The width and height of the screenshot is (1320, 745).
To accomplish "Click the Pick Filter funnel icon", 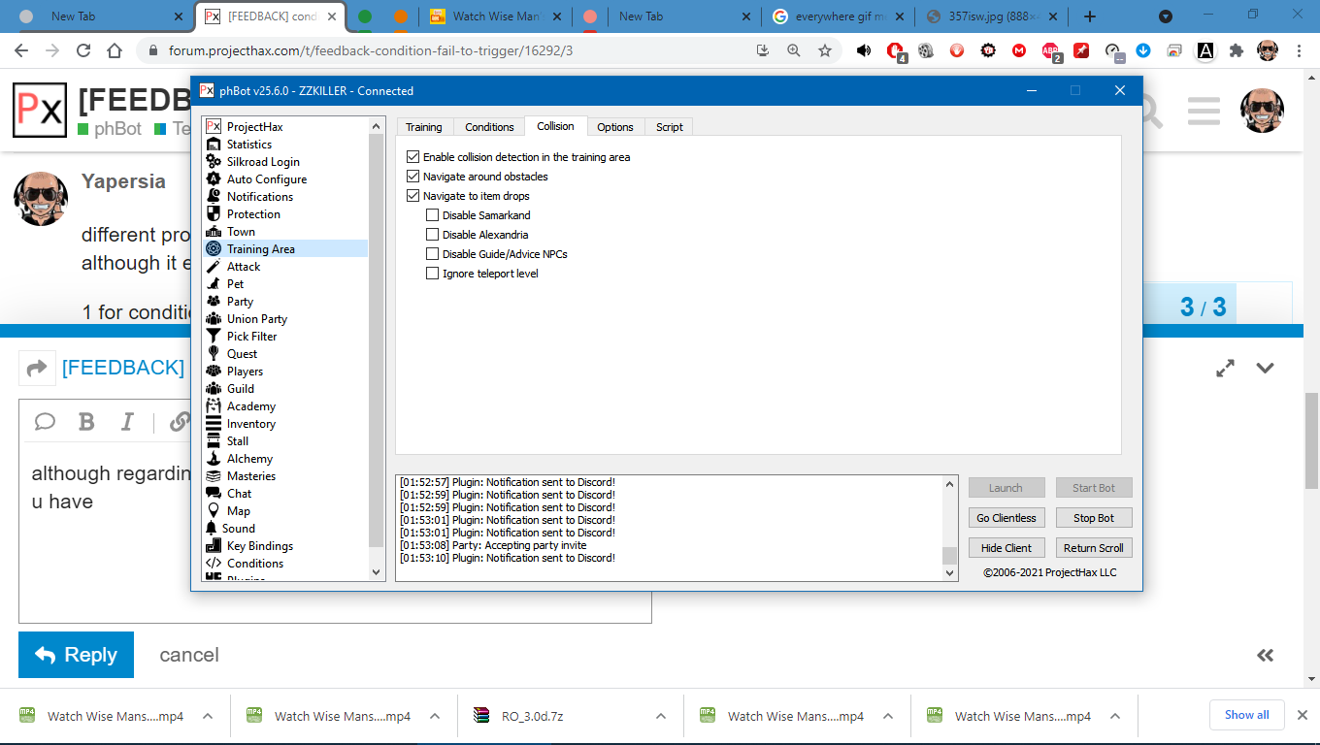I will coord(214,337).
